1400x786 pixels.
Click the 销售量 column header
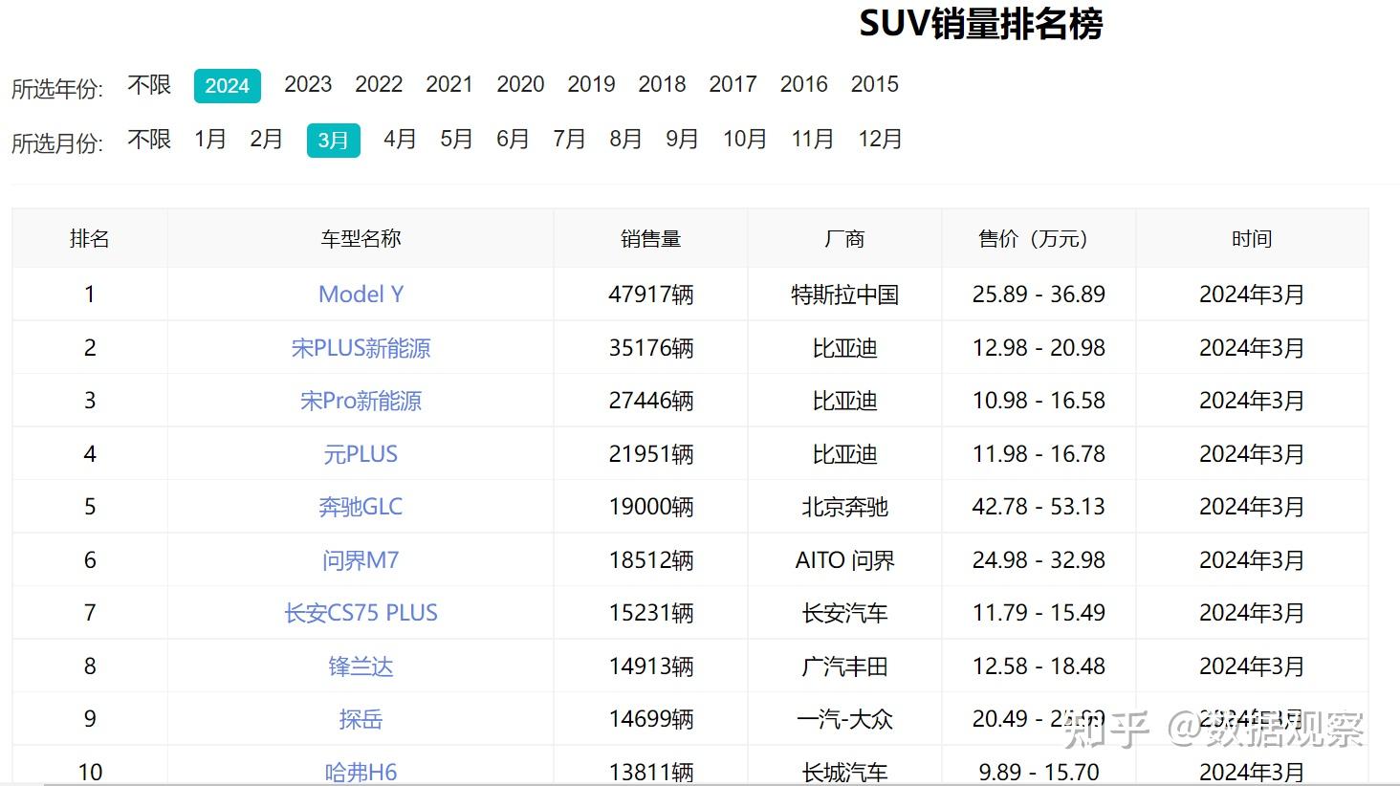[651, 238]
